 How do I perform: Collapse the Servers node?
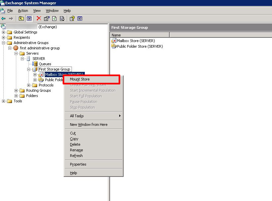click(16, 53)
